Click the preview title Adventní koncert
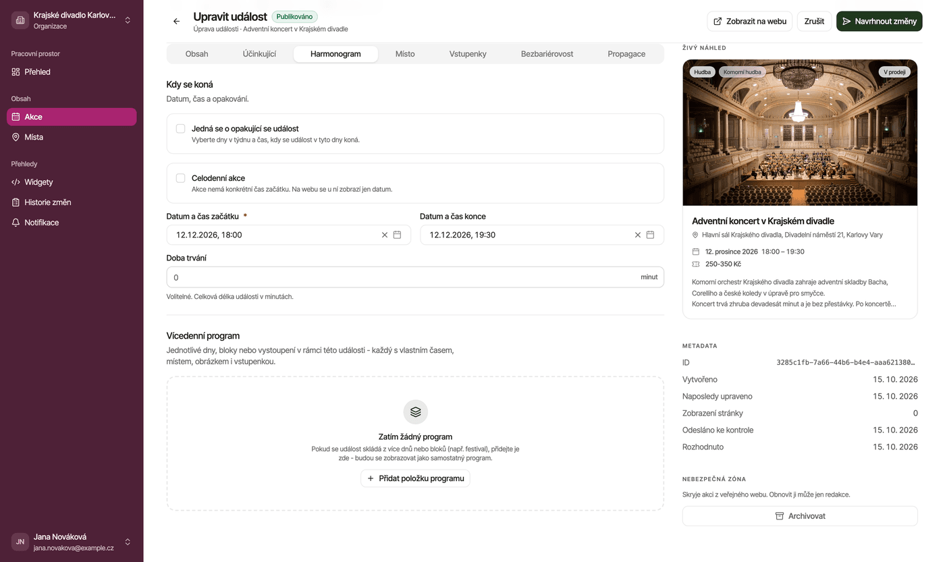945x562 pixels. tap(763, 221)
